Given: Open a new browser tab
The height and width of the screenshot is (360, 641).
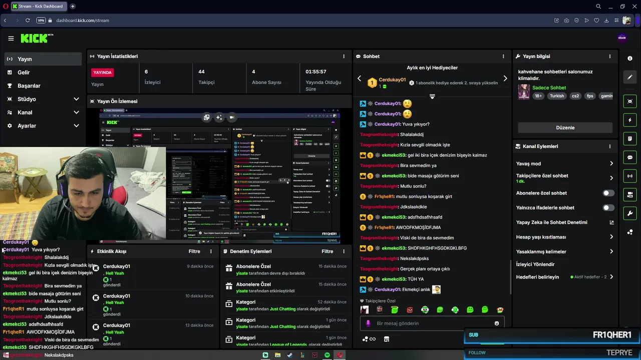Looking at the screenshot, I should coord(73,6).
